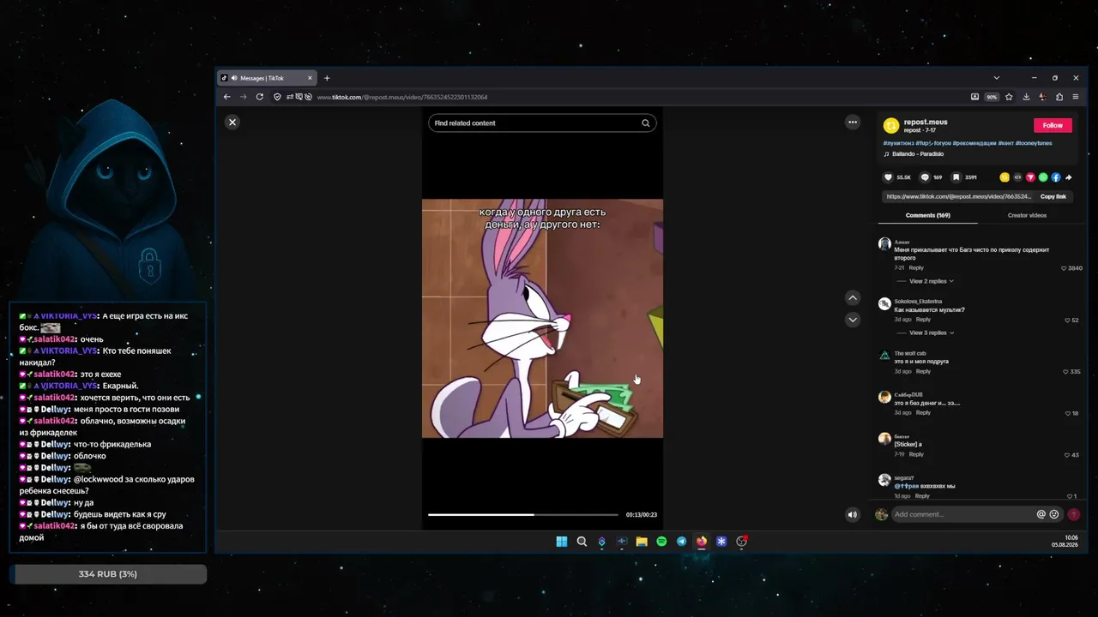Viewport: 1098px width, 617px height.
Task: Switch to the Creator videos tab
Action: pos(1027,215)
